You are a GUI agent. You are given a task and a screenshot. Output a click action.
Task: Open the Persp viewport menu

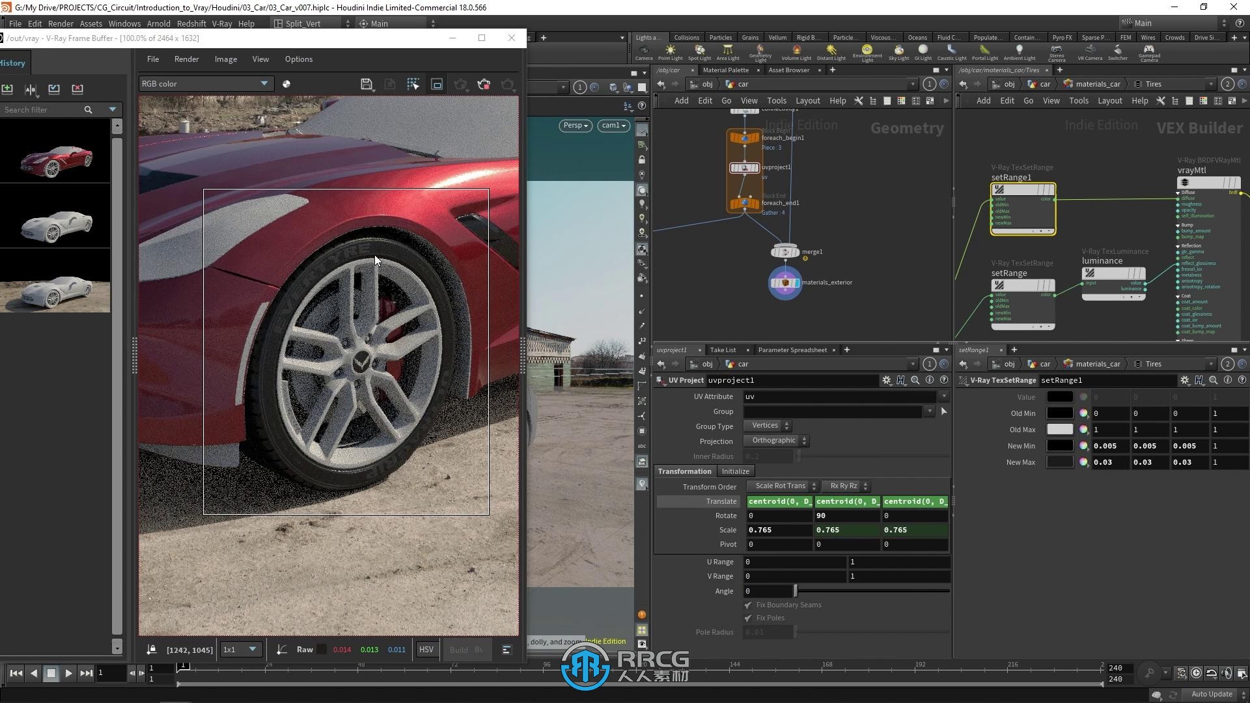[x=576, y=126]
